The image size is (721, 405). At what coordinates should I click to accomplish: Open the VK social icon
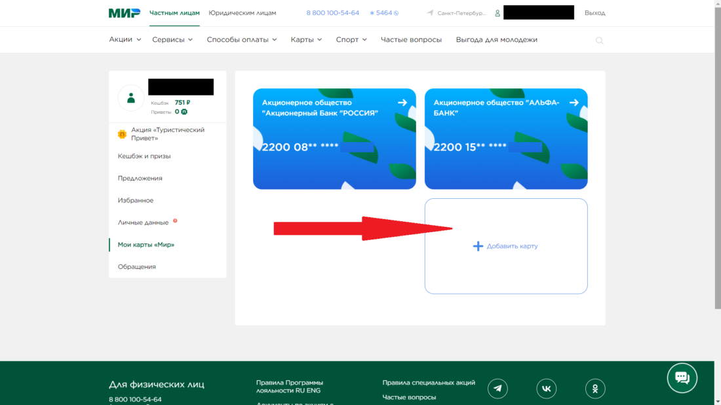[547, 389]
